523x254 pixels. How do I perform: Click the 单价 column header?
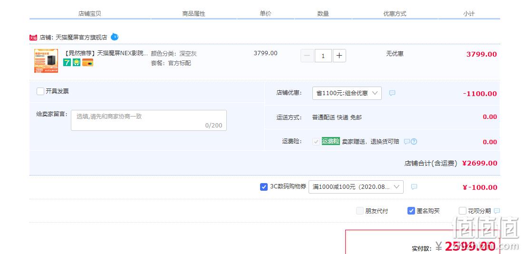click(265, 14)
